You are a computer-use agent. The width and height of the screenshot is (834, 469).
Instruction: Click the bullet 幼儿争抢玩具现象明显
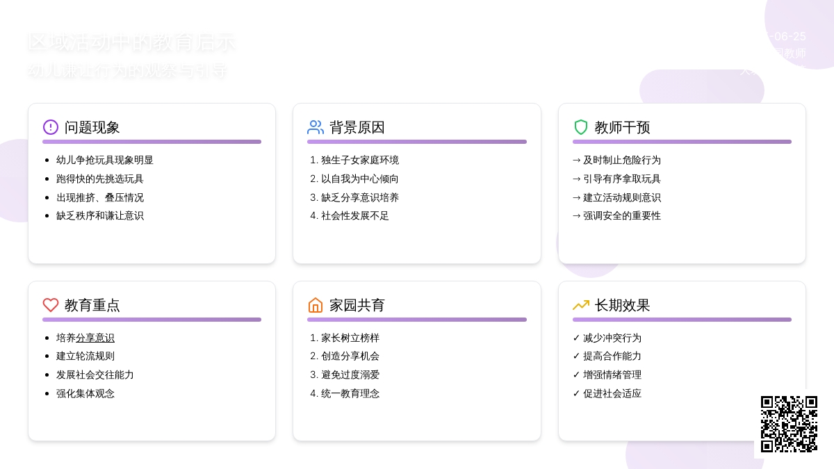pyautogui.click(x=105, y=160)
